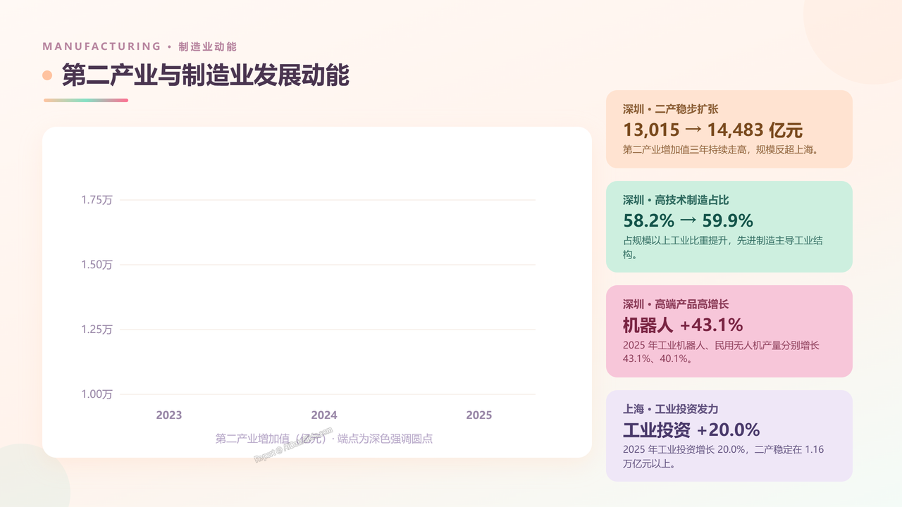The image size is (902, 507).
Task: Select the value 机器人 +43.1%
Action: pos(684,325)
